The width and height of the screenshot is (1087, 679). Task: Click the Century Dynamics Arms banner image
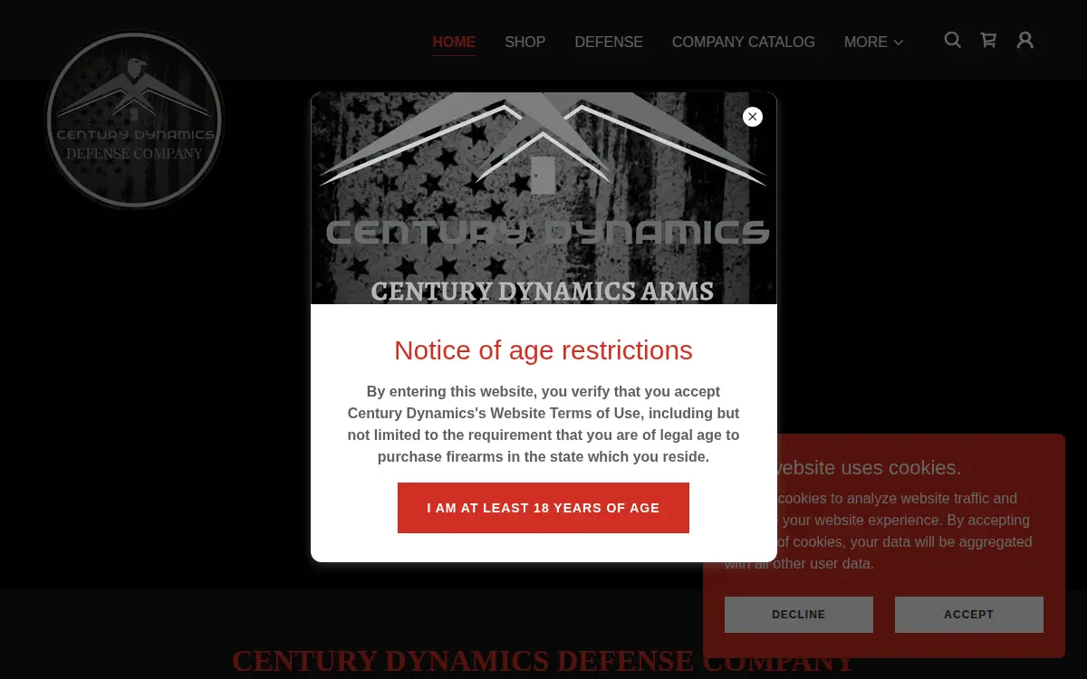543,198
